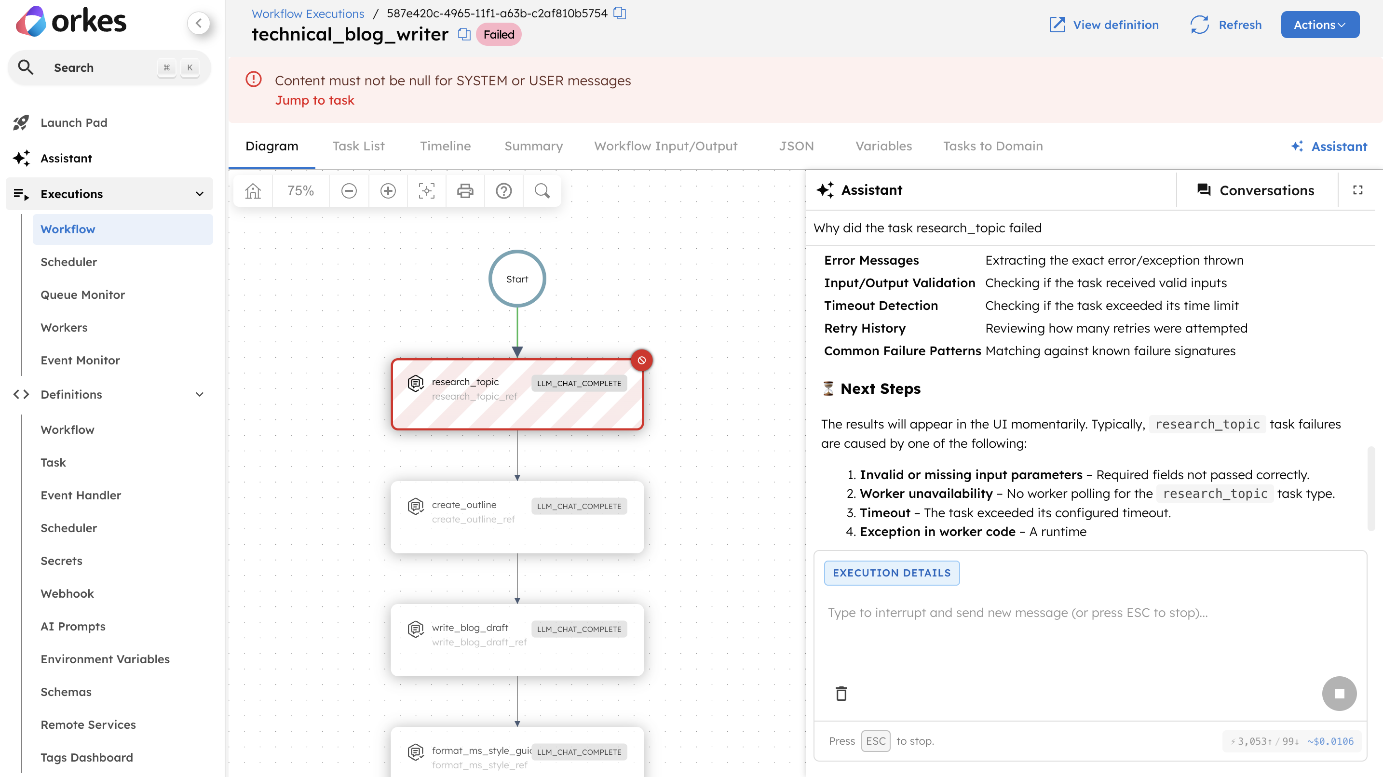1383x777 pixels.
Task: Click the EXECUTION DETAILS chip
Action: pyautogui.click(x=891, y=573)
